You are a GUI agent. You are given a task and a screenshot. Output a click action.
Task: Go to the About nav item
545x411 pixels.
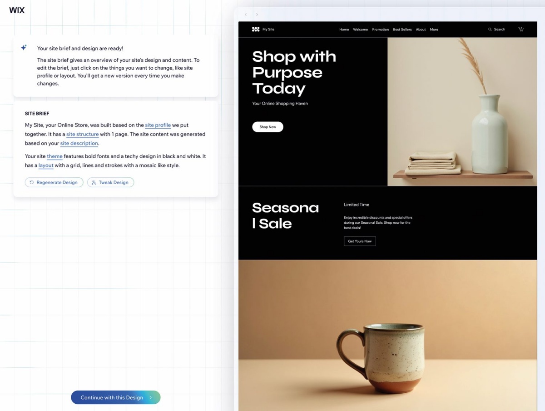pyautogui.click(x=421, y=30)
